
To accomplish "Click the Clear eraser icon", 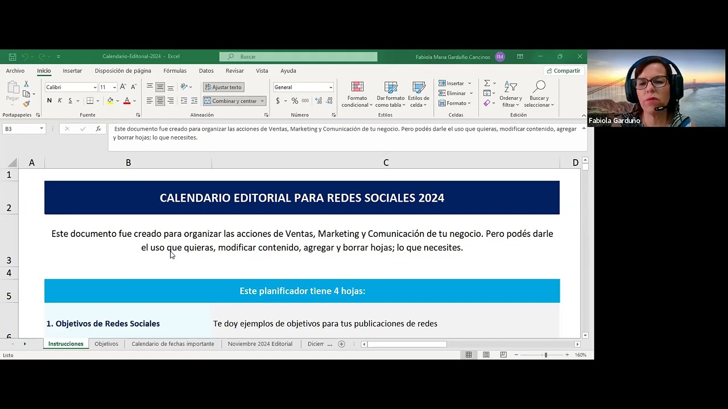I will (x=487, y=103).
